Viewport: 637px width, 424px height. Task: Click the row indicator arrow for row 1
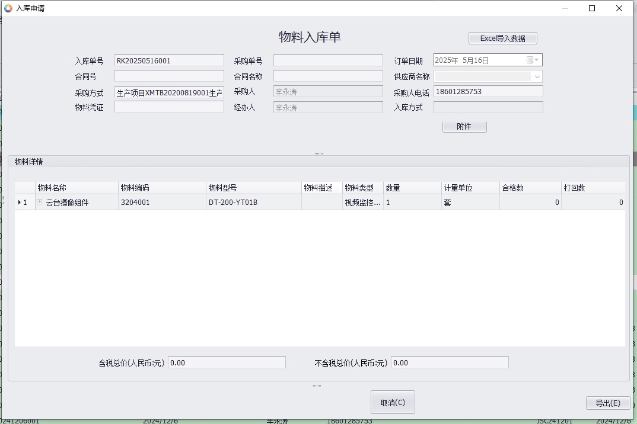[x=20, y=203]
